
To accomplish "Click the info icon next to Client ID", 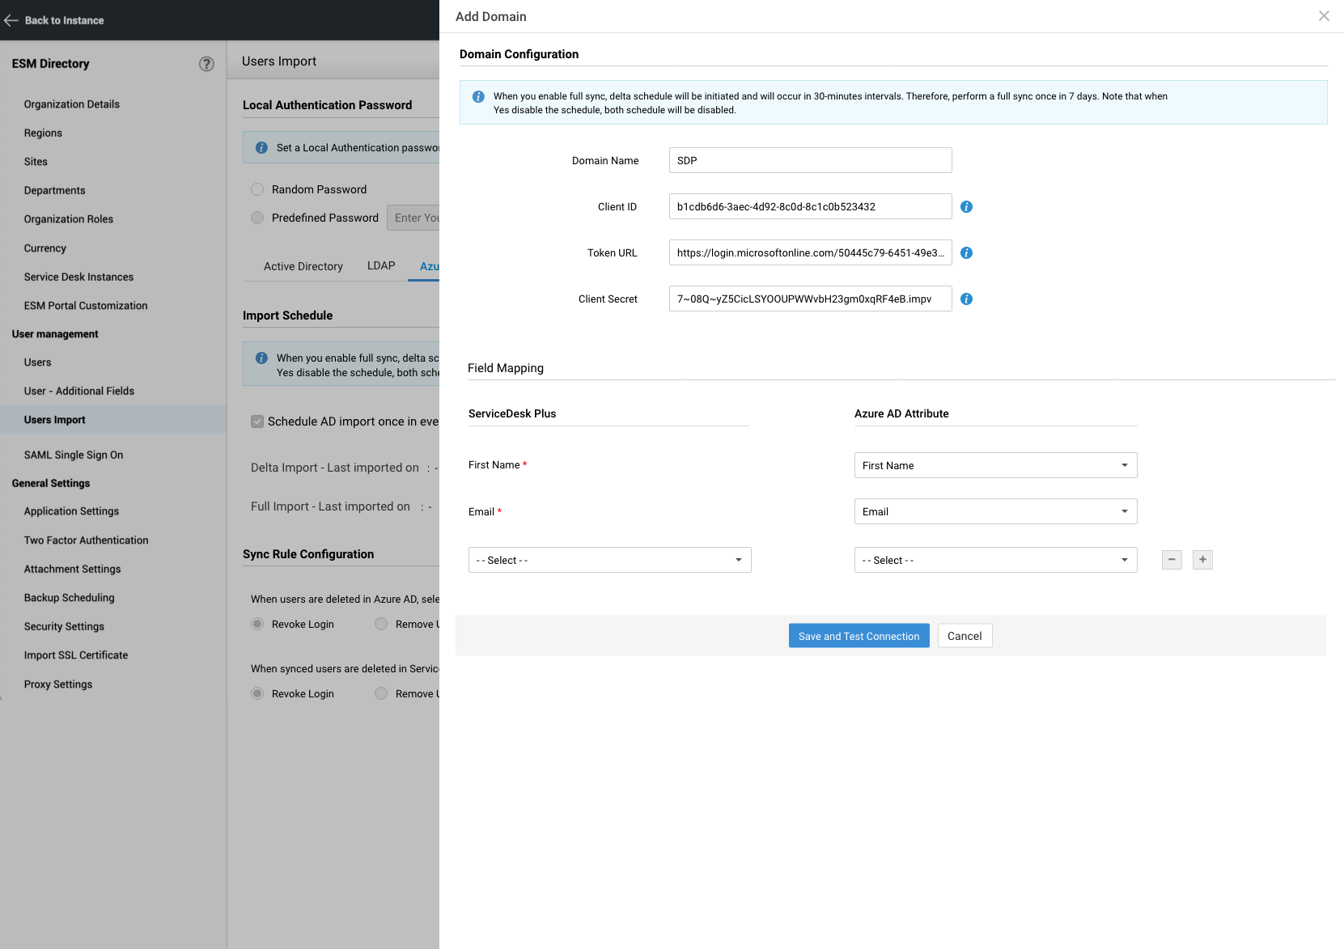I will click(966, 207).
